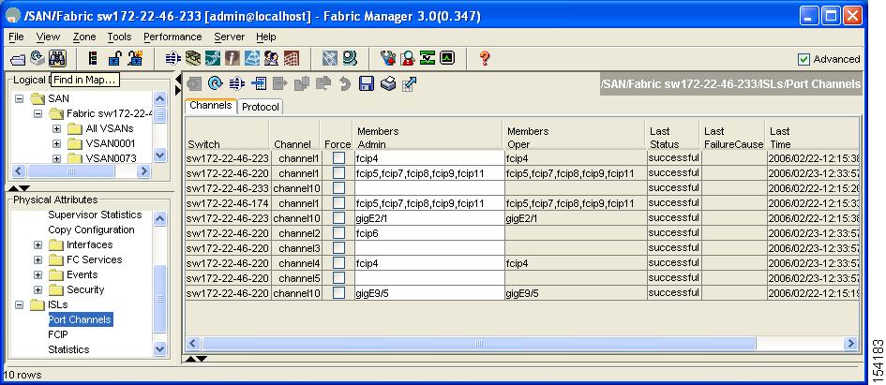The width and height of the screenshot is (886, 385).
Task: Select the Channels tab
Action: coord(211,106)
